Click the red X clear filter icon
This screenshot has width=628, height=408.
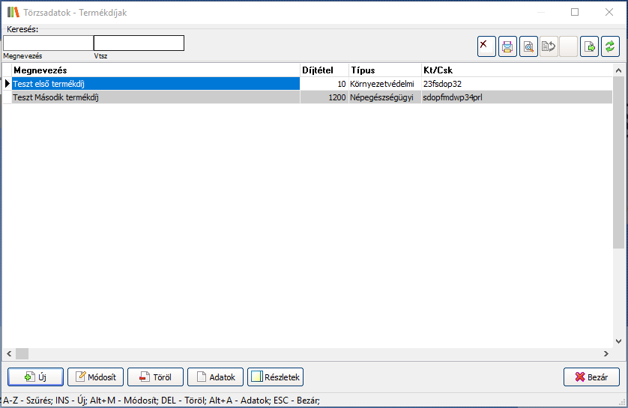click(486, 46)
